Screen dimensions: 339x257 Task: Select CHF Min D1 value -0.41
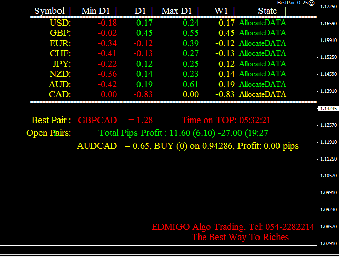(107, 53)
